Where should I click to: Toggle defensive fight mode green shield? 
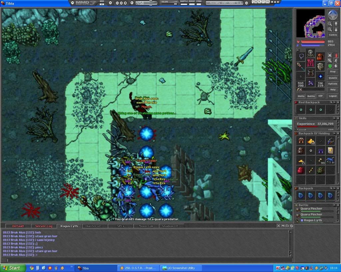[x=330, y=66]
